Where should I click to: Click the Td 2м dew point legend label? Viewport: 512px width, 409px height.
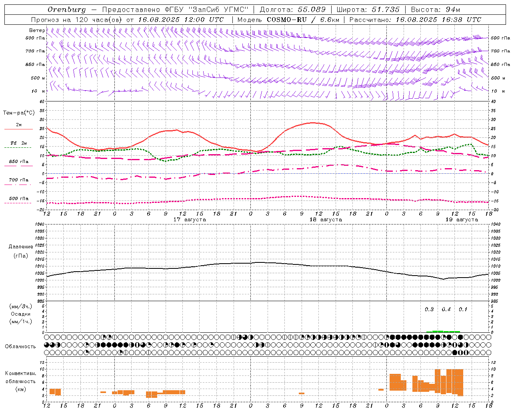[18, 143]
